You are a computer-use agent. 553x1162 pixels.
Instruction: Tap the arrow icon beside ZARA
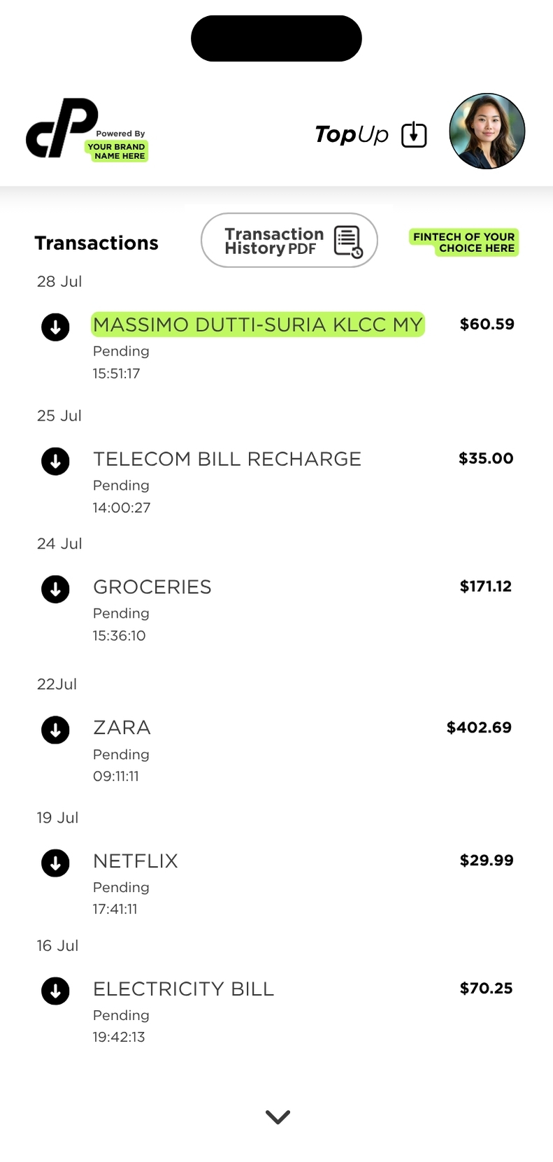pos(55,730)
